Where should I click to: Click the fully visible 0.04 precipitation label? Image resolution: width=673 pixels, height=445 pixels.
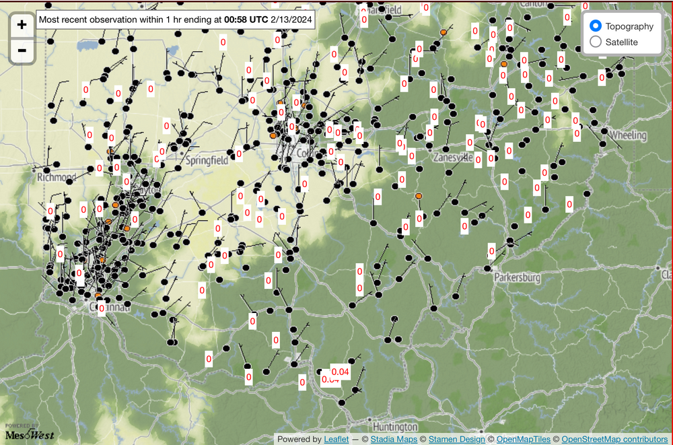point(341,372)
